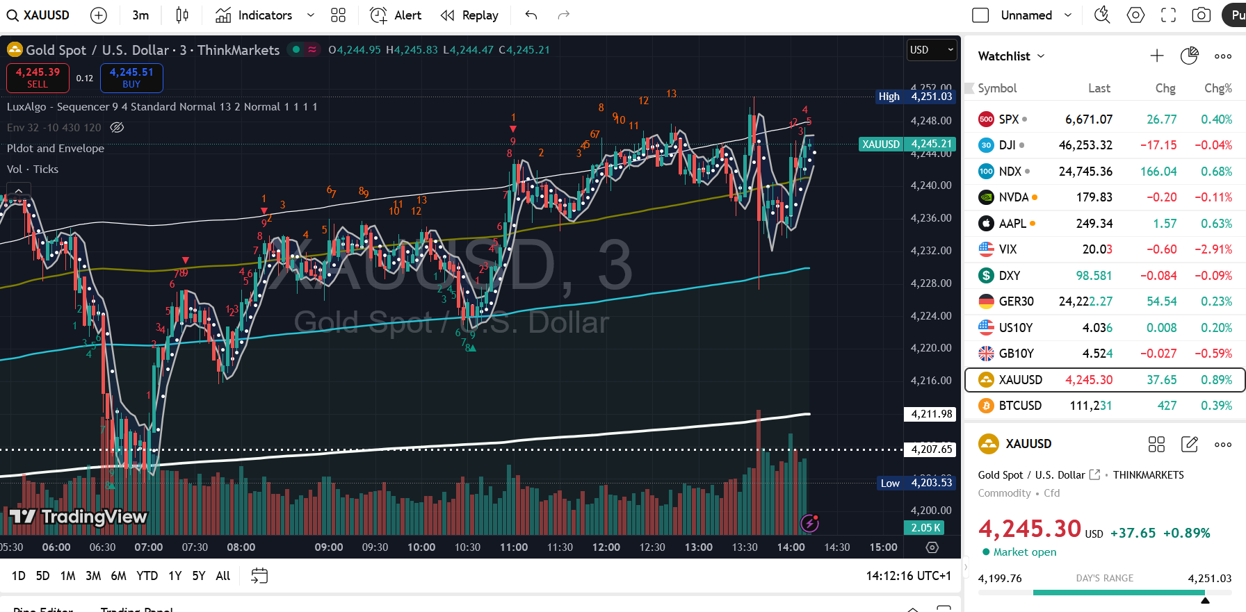This screenshot has width=1246, height=612.
Task: Open the candlestick chart type selector
Action: coord(182,15)
